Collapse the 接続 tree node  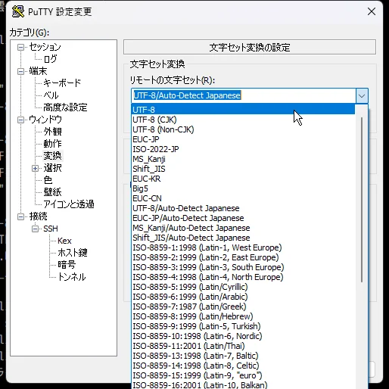[x=21, y=216]
